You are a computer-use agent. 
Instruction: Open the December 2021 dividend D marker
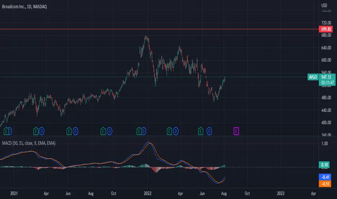pyautogui.click(x=144, y=131)
